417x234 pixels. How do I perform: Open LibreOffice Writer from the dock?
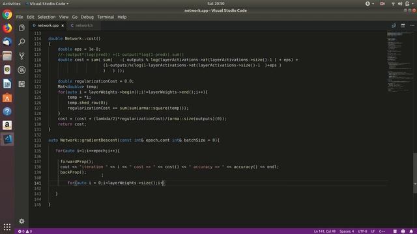point(7,84)
